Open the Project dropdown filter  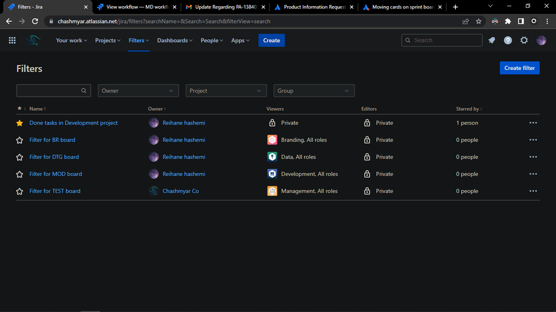[x=226, y=90]
